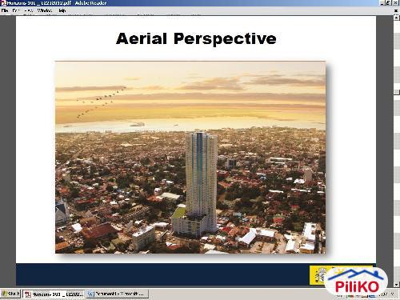The height and width of the screenshot is (300, 400).
Task: Open the Window menu
Action: click(45, 10)
